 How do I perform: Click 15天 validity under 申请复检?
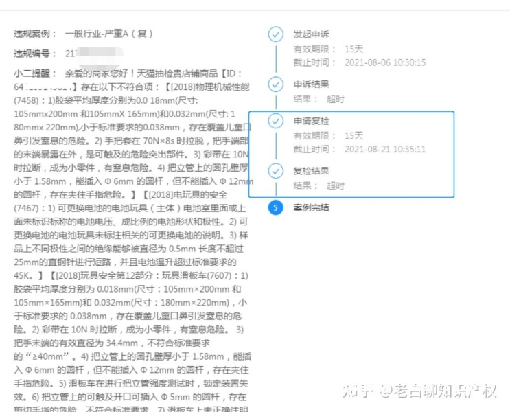354,136
